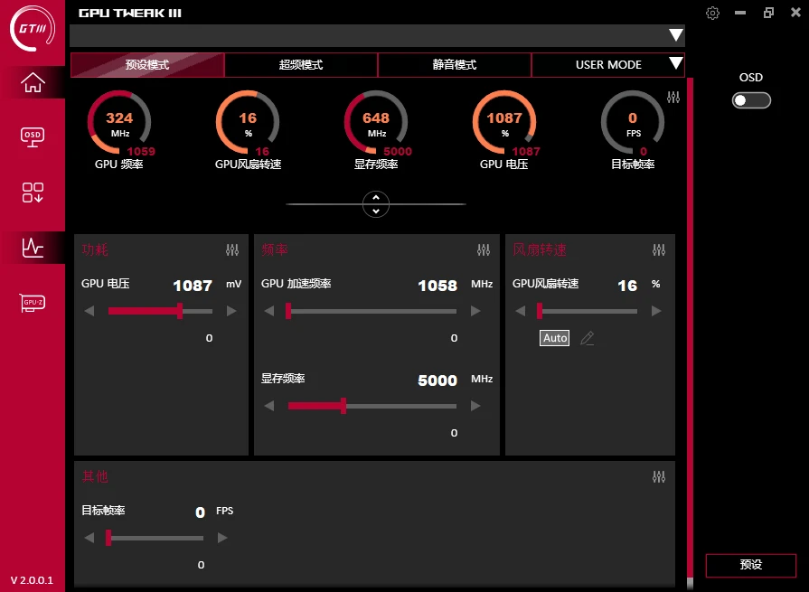Open advanced settings for the 频率 panel
Image resolution: width=809 pixels, height=592 pixels.
(484, 249)
